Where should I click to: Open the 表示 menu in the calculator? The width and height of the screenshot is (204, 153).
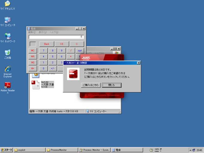click(x=43, y=32)
